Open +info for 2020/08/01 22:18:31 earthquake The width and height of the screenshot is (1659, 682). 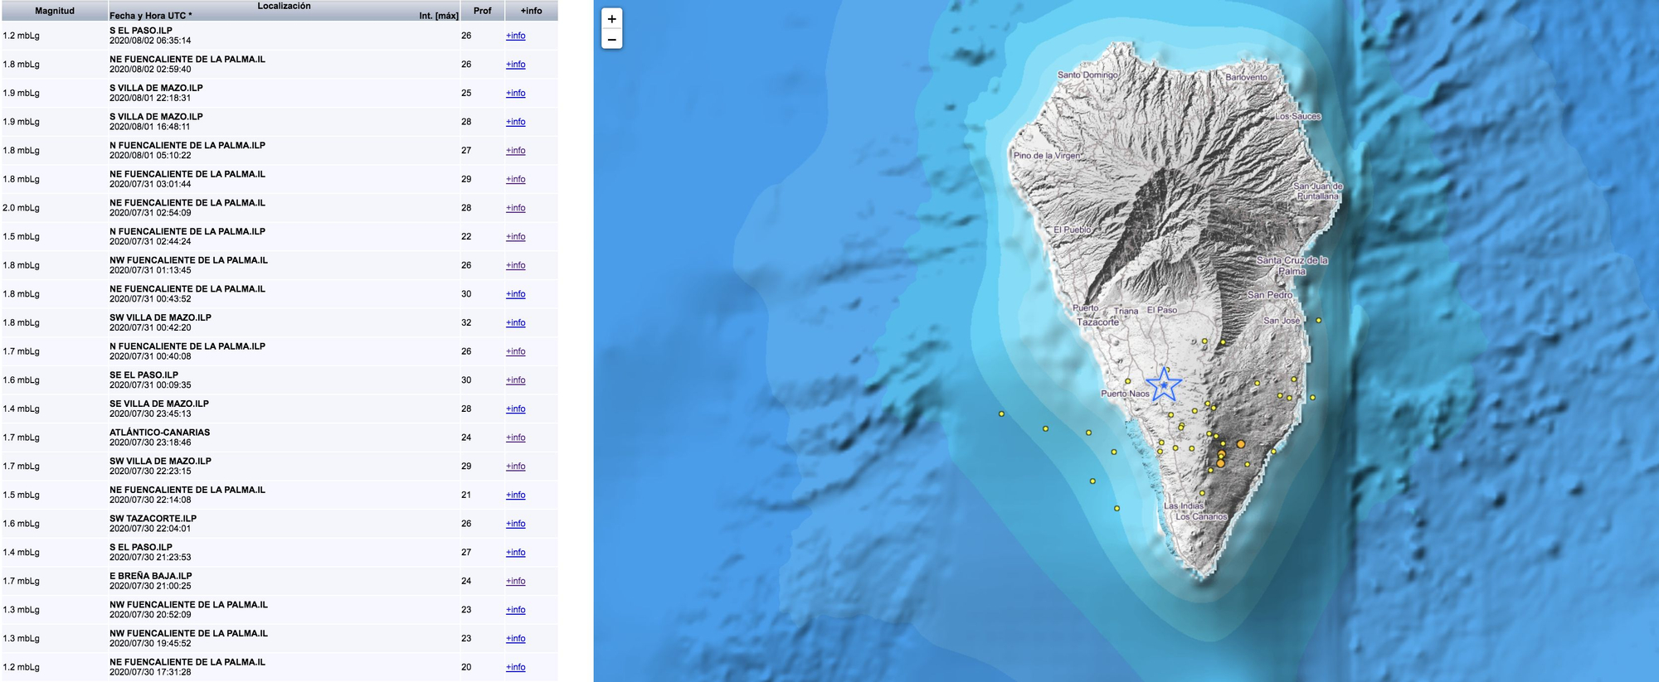(516, 93)
